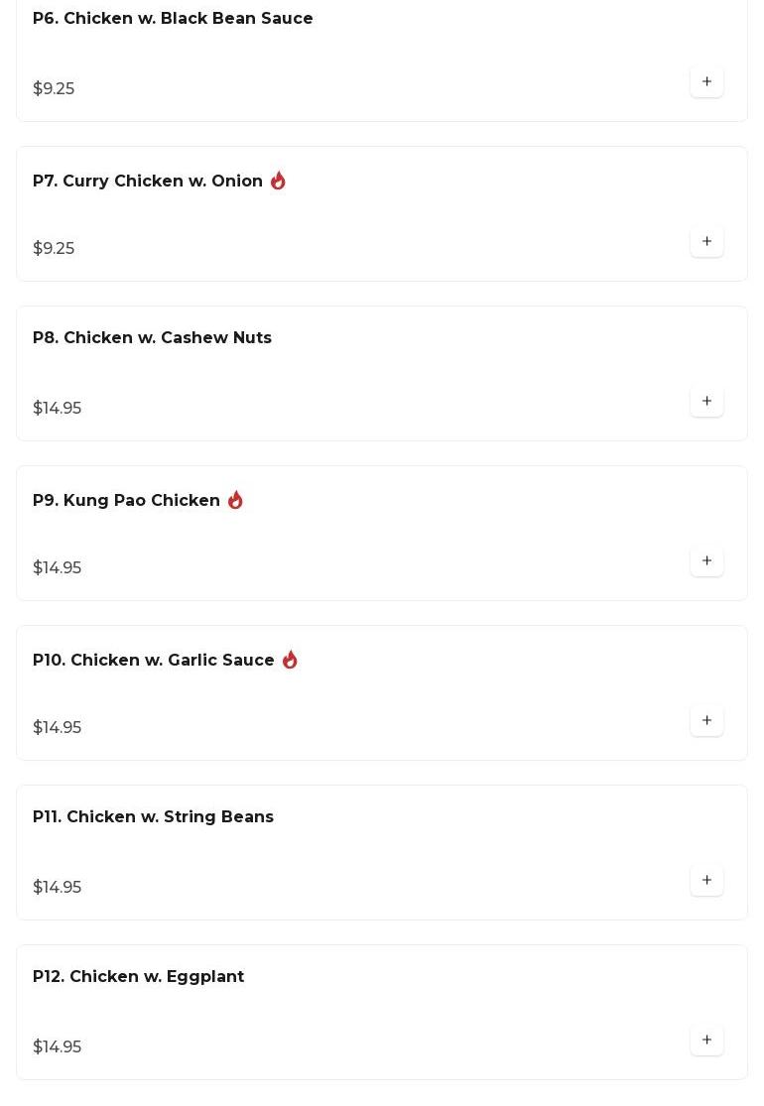Click flame icon next to Garlic Sauce chicken

click(290, 660)
